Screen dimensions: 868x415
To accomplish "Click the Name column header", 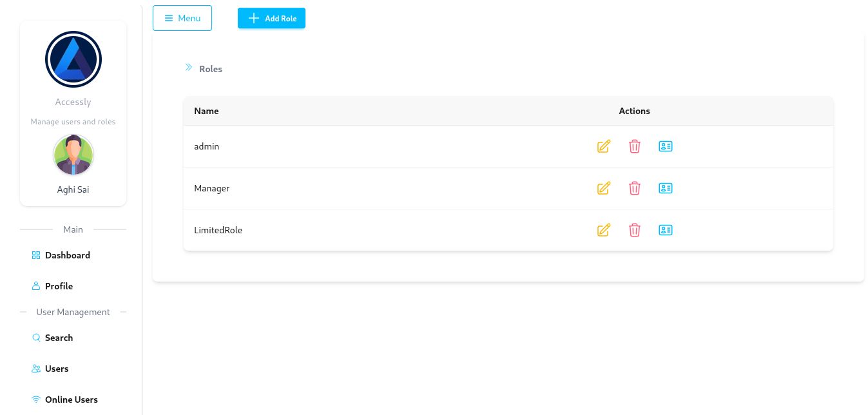I will 206,111.
